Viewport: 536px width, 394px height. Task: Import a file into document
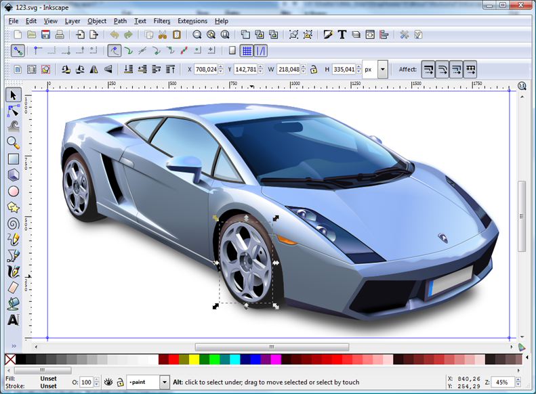click(x=80, y=35)
